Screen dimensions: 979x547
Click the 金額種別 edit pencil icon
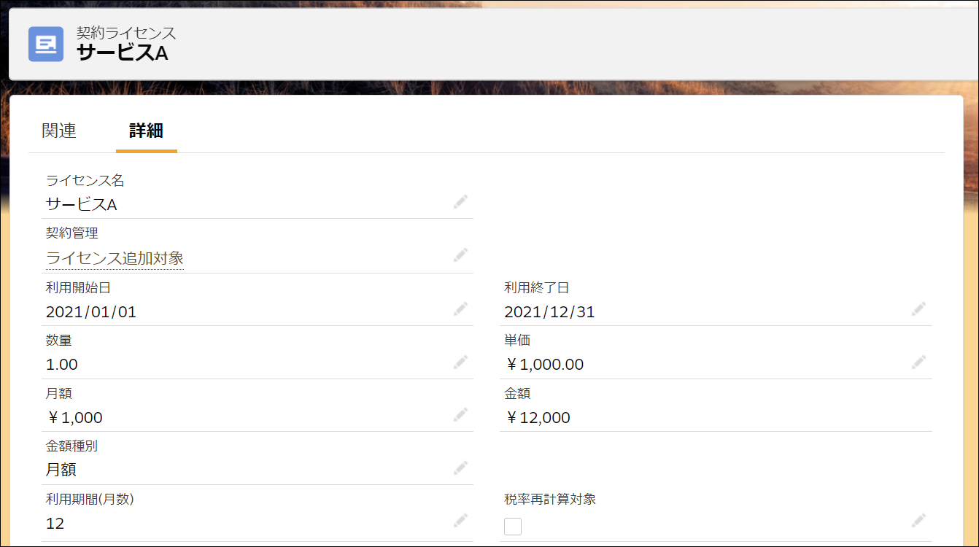(x=460, y=468)
